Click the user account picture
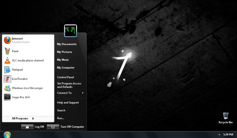Image resolution: width=237 pixels, height=138 pixels. click(70, 31)
